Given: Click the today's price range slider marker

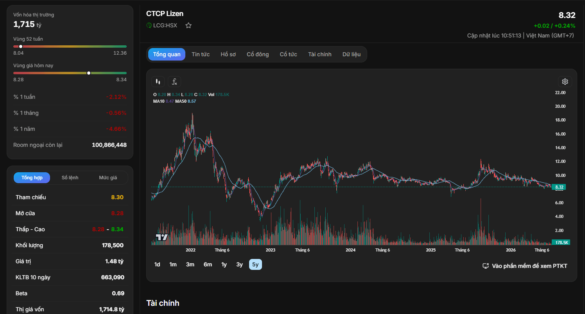Looking at the screenshot, I should pos(89,73).
